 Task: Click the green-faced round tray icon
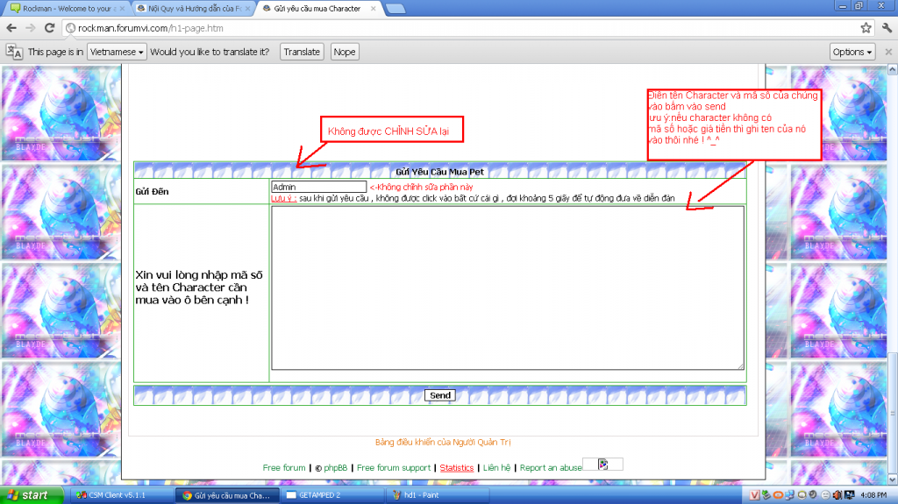(802, 495)
